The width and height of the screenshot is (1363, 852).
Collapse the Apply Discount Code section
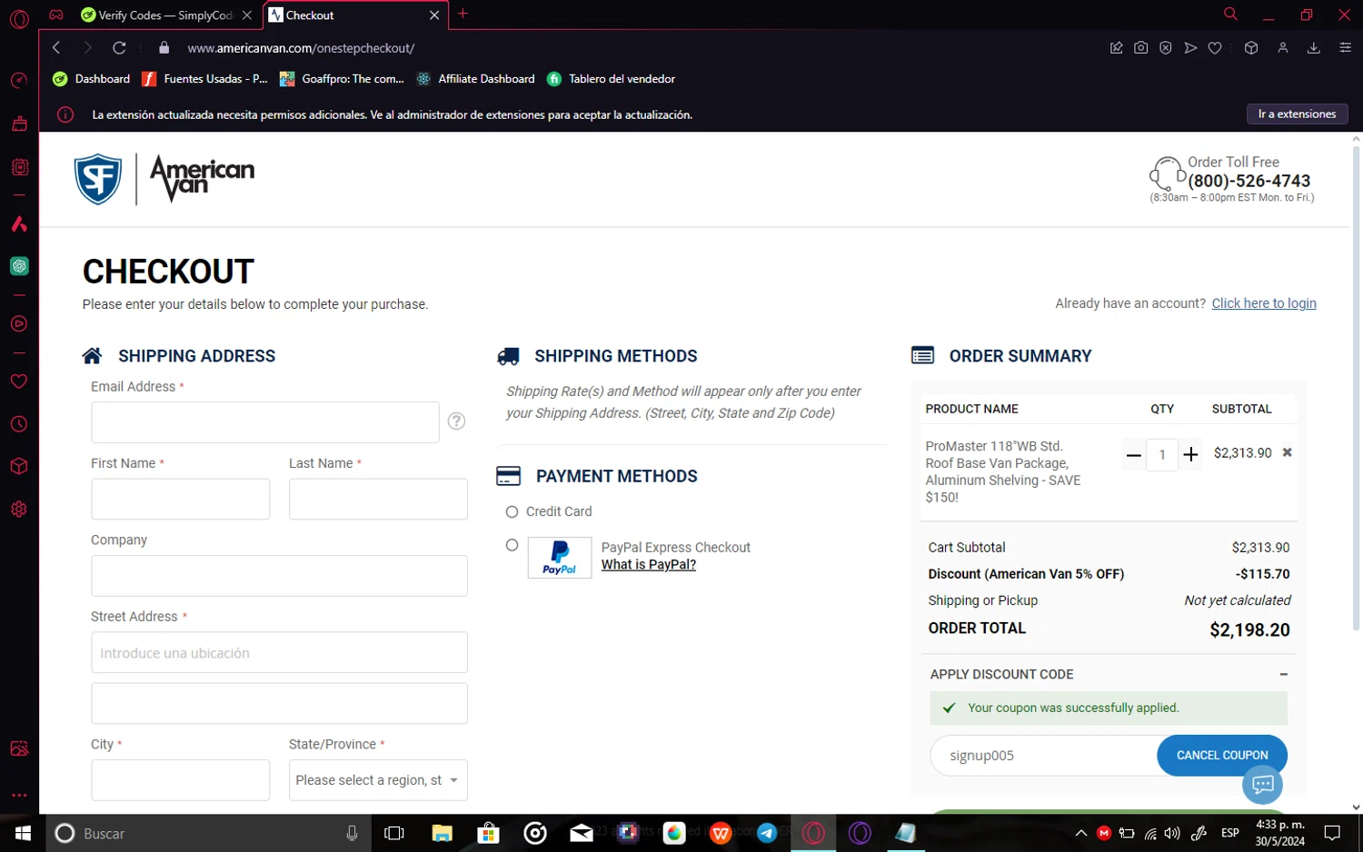(1283, 674)
